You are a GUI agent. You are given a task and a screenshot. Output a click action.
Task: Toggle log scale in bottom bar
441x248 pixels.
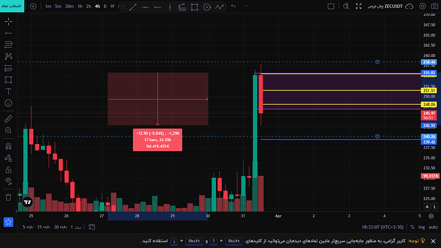[x=422, y=227]
